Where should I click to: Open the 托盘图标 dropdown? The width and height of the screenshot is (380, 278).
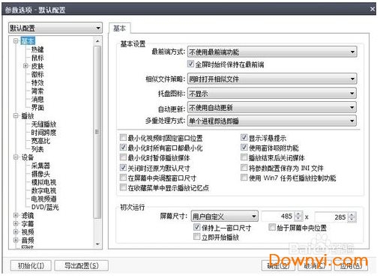point(272,94)
